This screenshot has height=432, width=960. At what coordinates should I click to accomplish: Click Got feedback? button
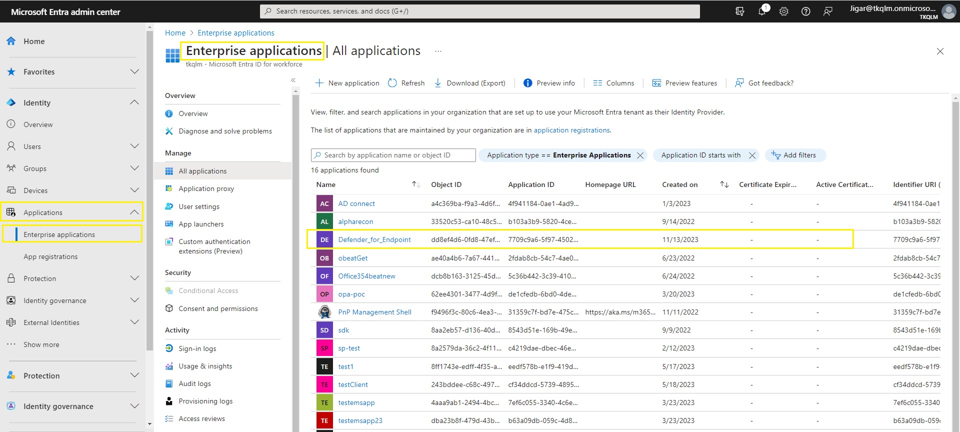pos(764,83)
